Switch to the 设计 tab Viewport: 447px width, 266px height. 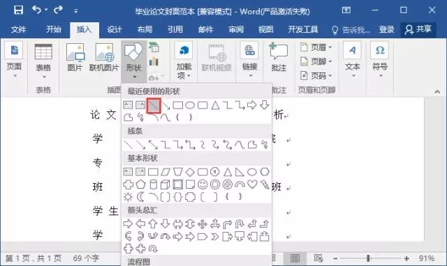(115, 29)
